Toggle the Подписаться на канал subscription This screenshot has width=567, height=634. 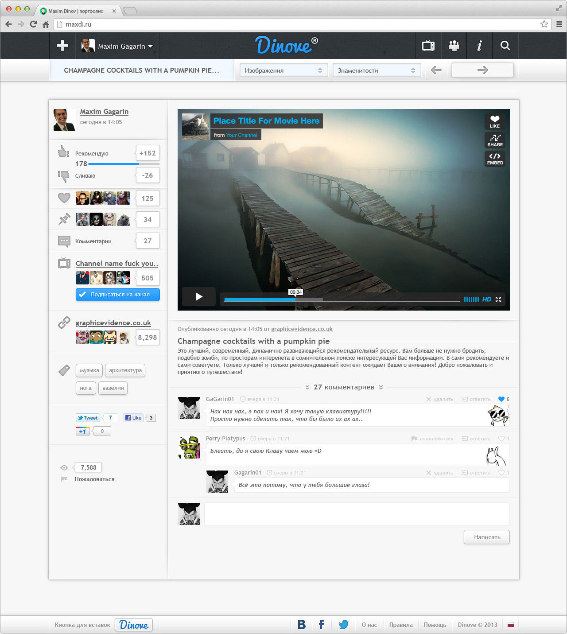coord(118,295)
